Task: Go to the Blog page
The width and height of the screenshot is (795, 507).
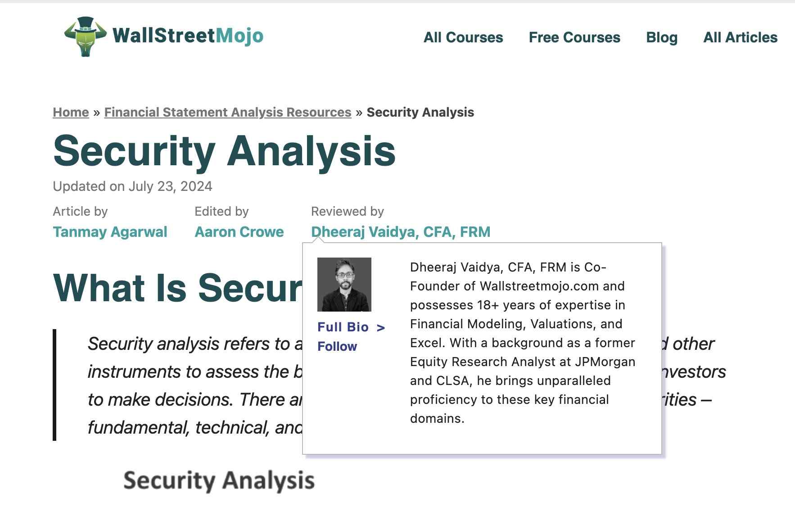Action: (x=662, y=37)
